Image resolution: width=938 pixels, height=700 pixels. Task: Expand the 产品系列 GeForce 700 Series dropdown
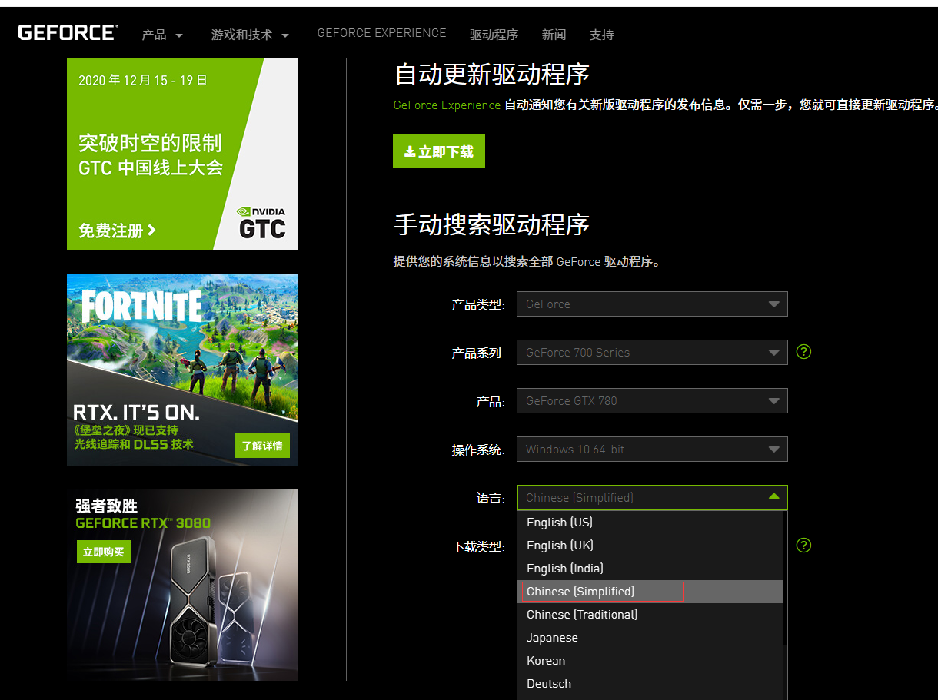point(652,353)
